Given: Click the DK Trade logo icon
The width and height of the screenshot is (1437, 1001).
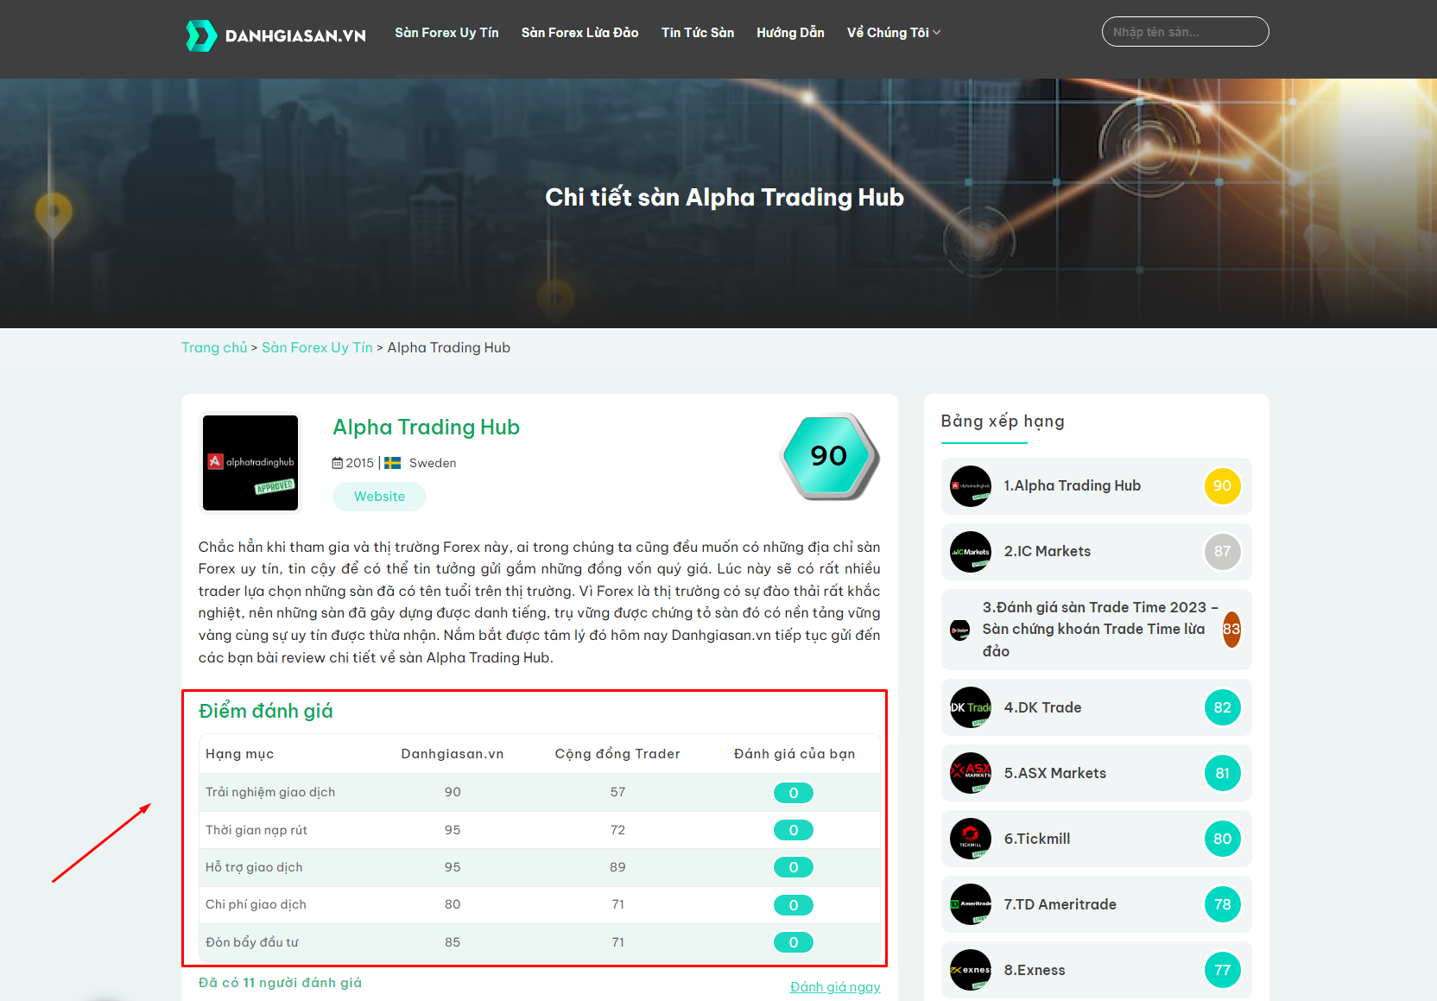Looking at the screenshot, I should coord(971,708).
